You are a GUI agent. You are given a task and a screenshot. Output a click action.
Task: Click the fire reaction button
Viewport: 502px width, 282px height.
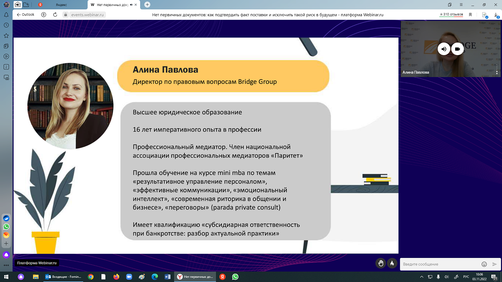pyautogui.click(x=392, y=264)
